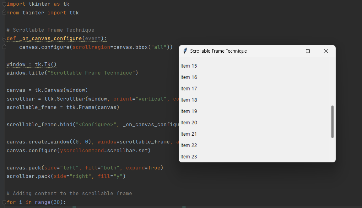The image size is (362, 208).
Task: Click the Item 15 label
Action: pyautogui.click(x=189, y=66)
